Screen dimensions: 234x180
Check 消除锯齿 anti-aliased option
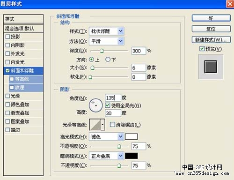tap(112, 125)
